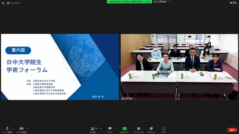Expand the arrow next to participants

(101, 128)
